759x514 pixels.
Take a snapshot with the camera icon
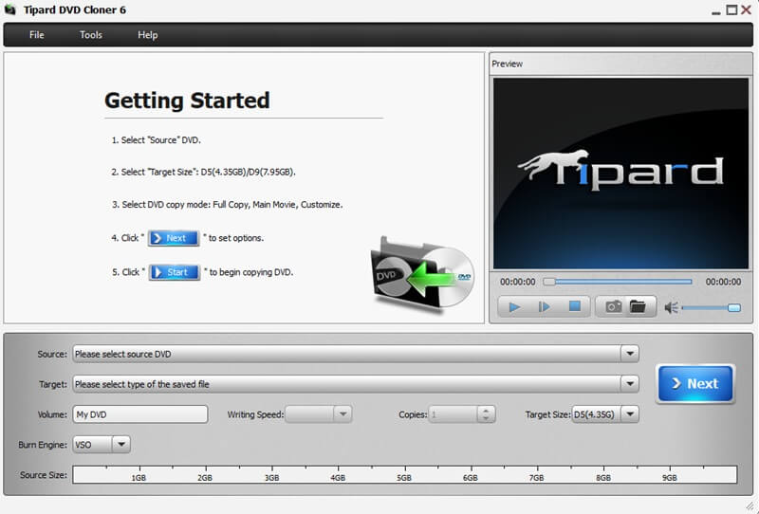[x=614, y=306]
